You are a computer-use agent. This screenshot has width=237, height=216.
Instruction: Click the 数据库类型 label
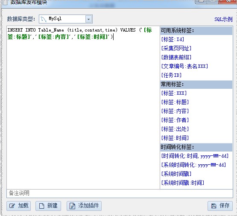pos(21,19)
